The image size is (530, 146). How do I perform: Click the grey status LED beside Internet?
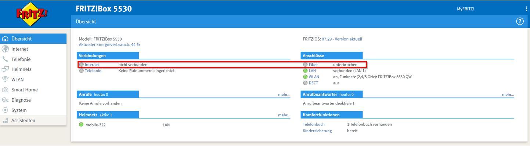click(x=82, y=65)
